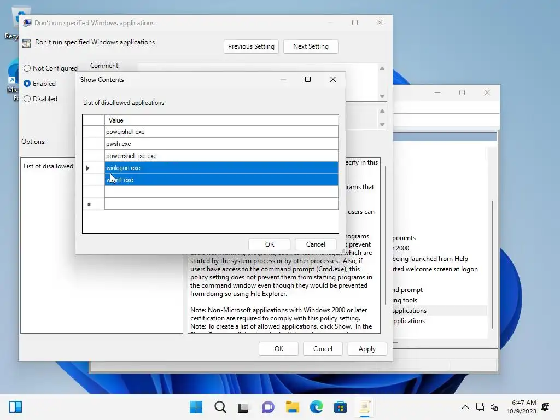The width and height of the screenshot is (560, 420).
Task: Click Cancel in the policy settings window
Action: [323, 349]
